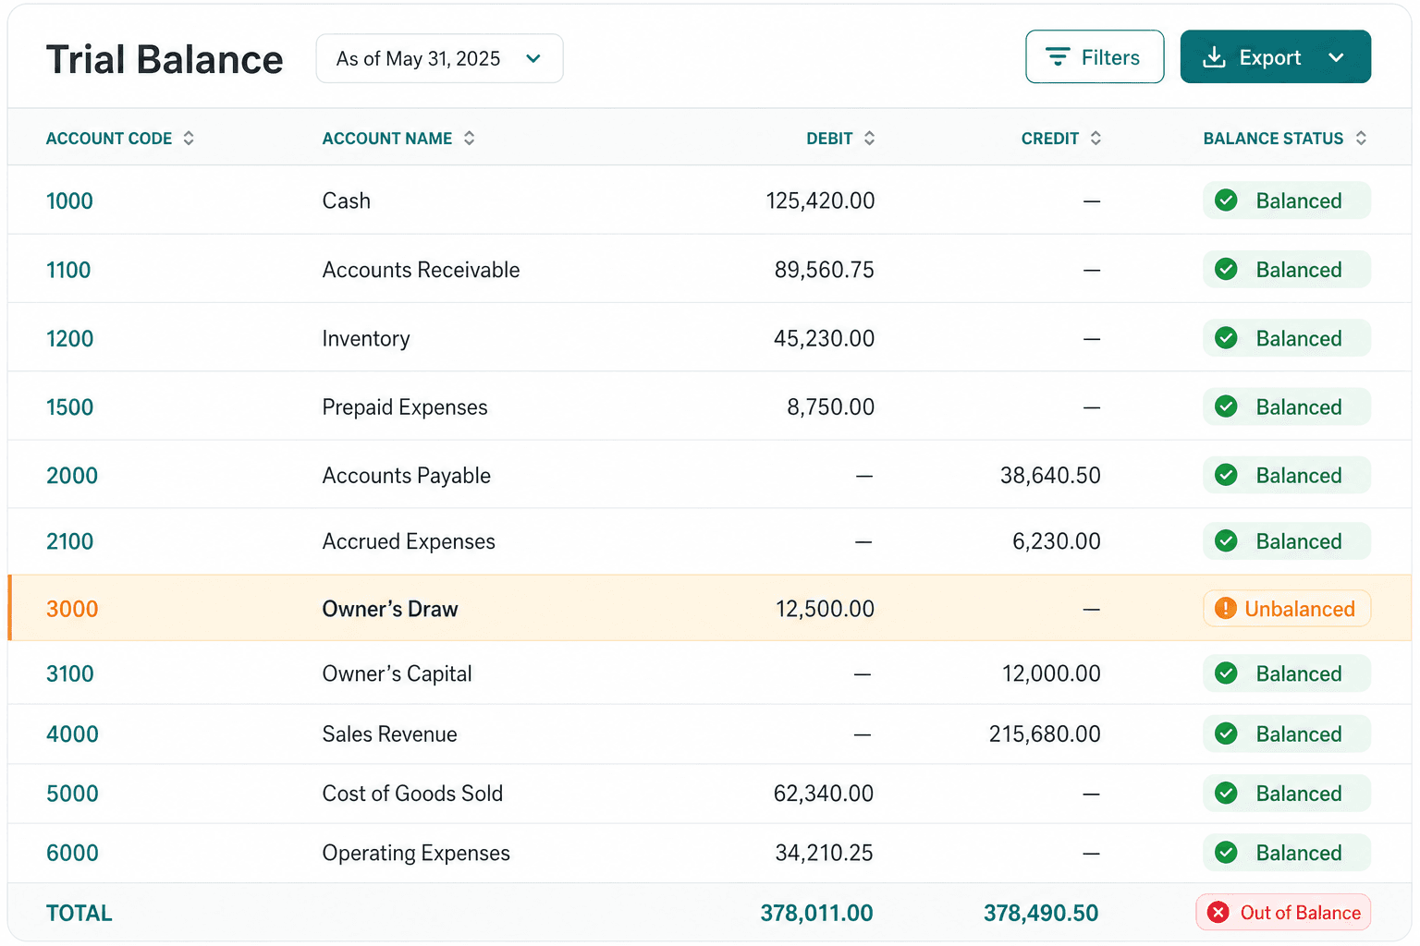The height and width of the screenshot is (946, 1420).
Task: Sort by Balance Status column arrows
Action: [x=1361, y=138]
